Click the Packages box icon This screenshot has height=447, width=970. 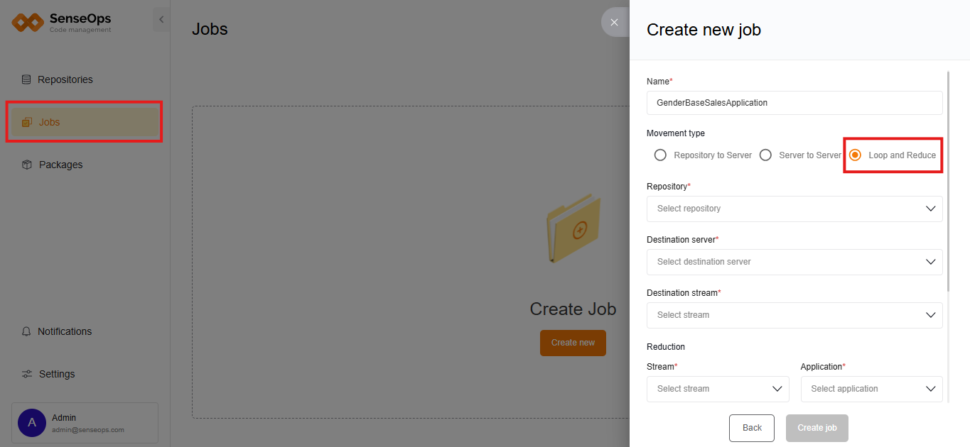[x=27, y=165]
